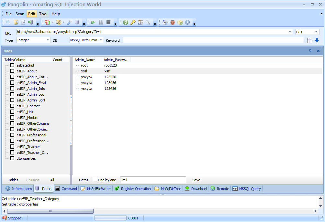
Task: Switch to the Register Operation tab
Action: coord(133,189)
